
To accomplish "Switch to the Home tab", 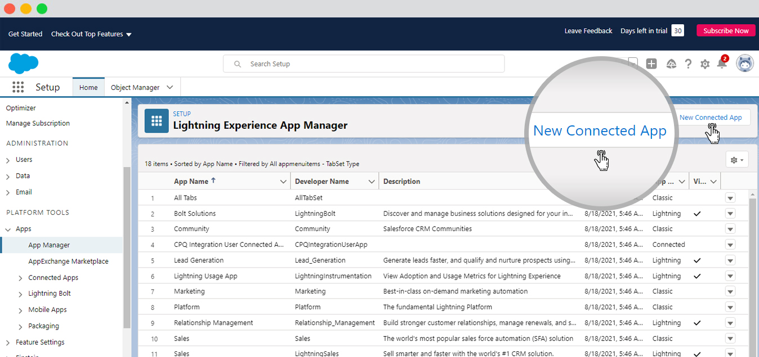I will coord(88,87).
